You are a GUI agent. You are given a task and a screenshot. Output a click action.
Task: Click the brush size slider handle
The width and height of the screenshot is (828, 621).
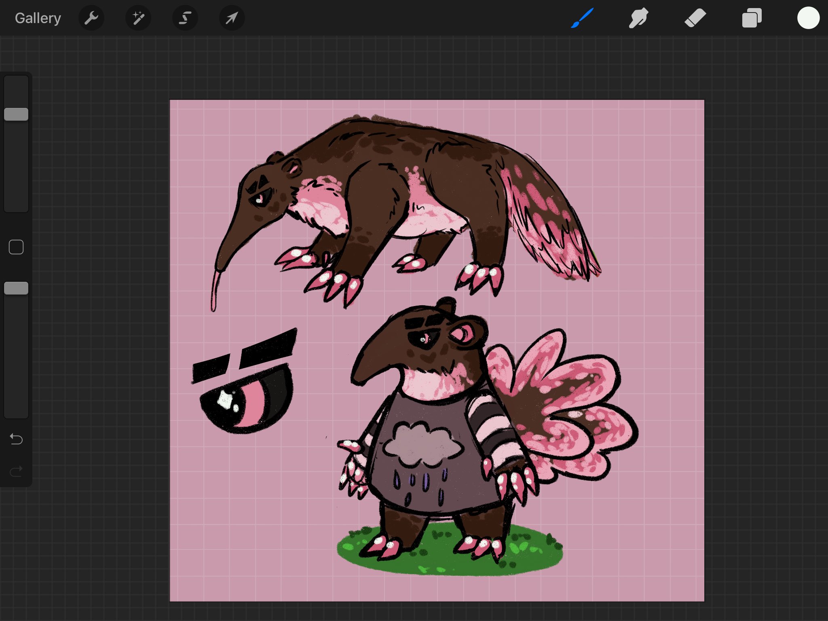tap(16, 114)
